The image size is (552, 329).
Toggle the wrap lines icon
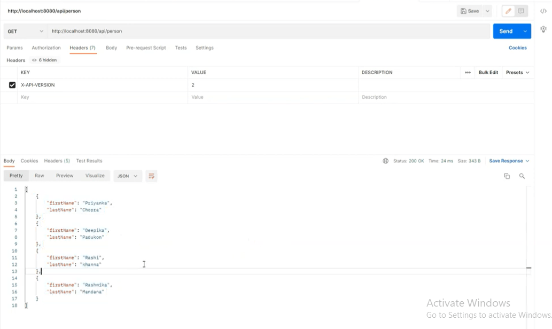151,176
